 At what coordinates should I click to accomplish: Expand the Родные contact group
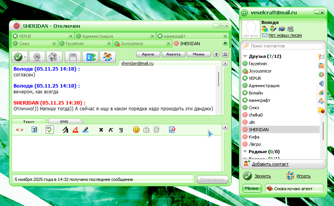(x=245, y=152)
